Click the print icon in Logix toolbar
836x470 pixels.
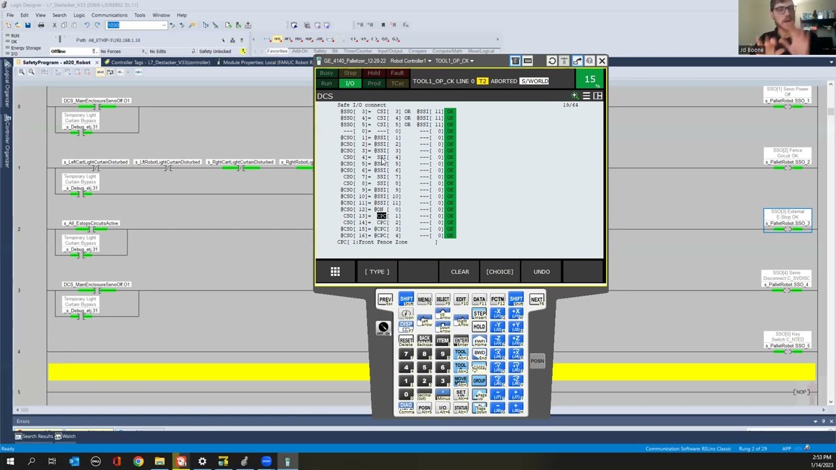click(40, 25)
